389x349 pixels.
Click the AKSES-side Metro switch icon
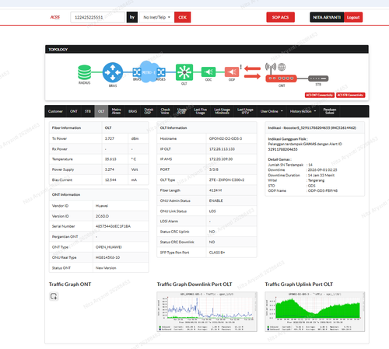coord(161,72)
